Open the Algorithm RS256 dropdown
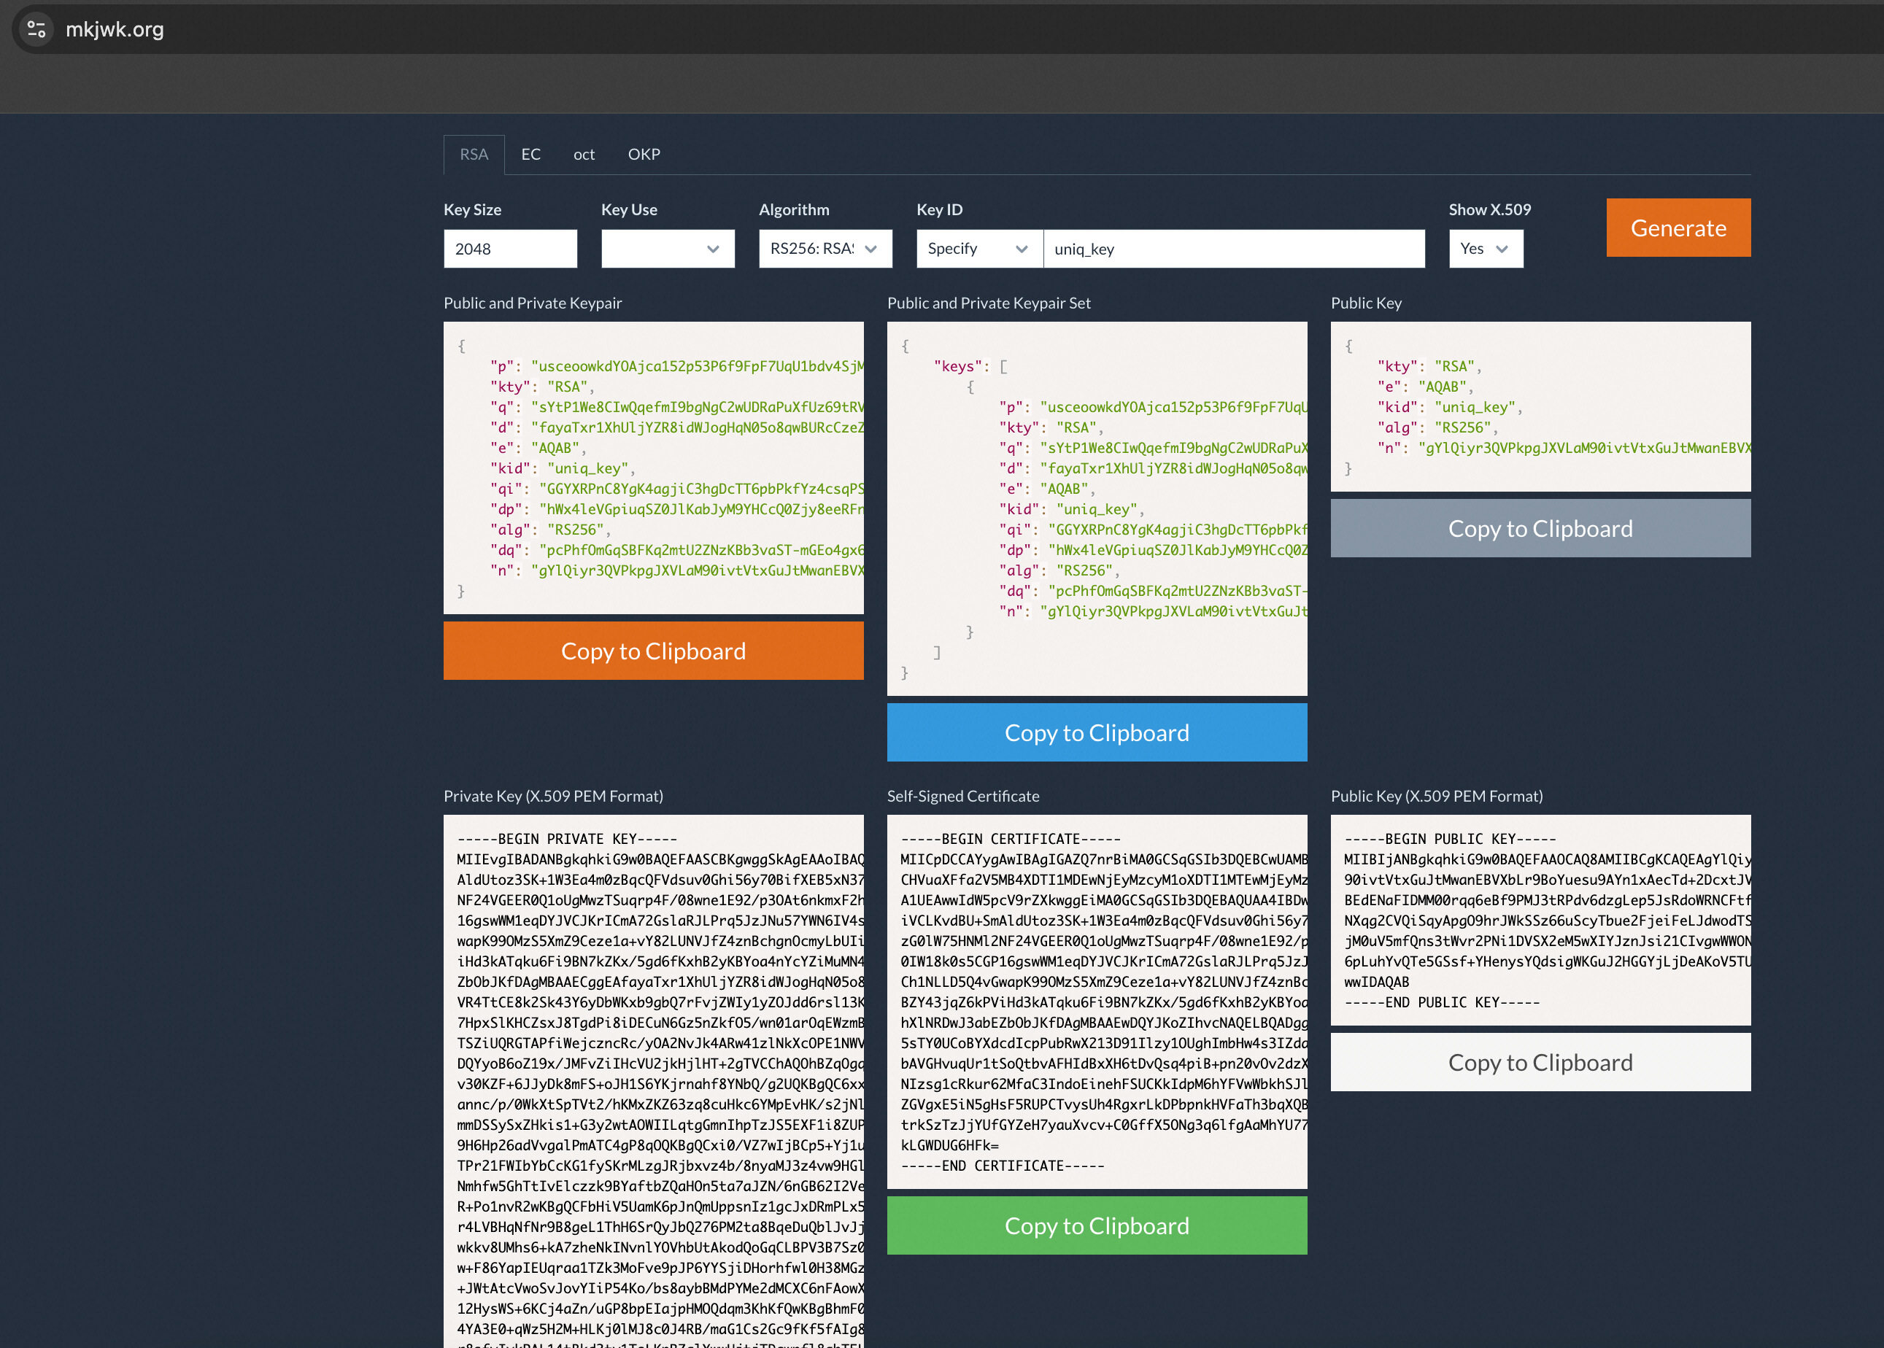Screen dimensions: 1884x1348 (x=825, y=249)
